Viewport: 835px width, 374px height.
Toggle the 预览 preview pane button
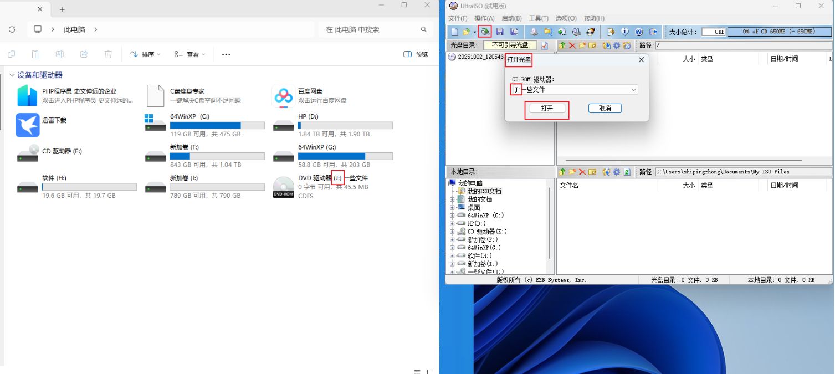pos(416,54)
